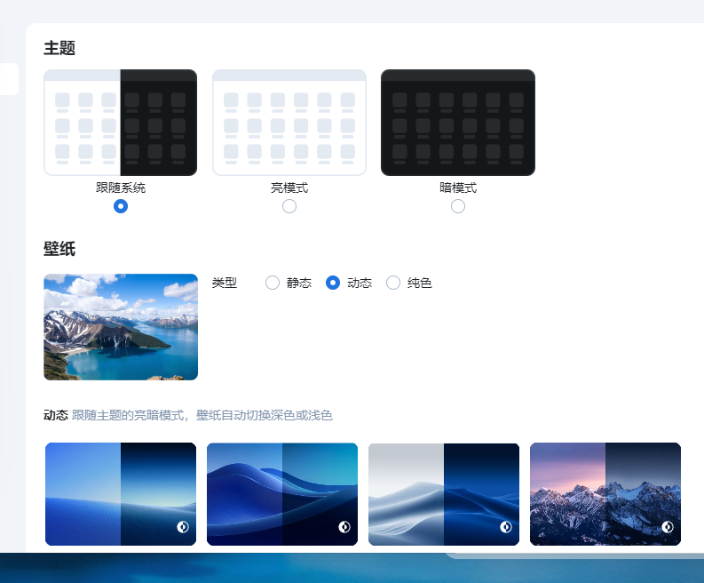704x583 pixels.
Task: Click the 跟随系统 theme preview card
Action: pyautogui.click(x=121, y=123)
